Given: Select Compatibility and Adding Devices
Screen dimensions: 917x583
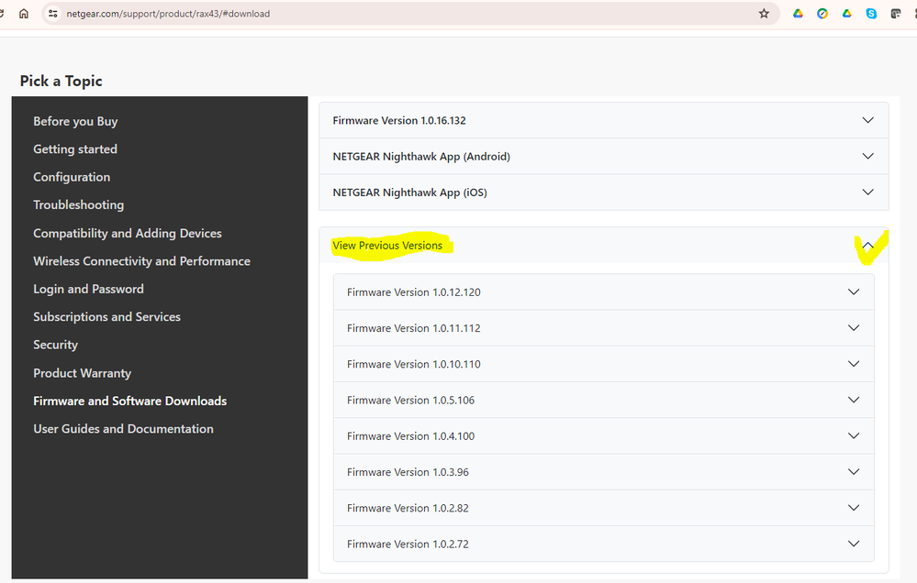Looking at the screenshot, I should click(128, 233).
